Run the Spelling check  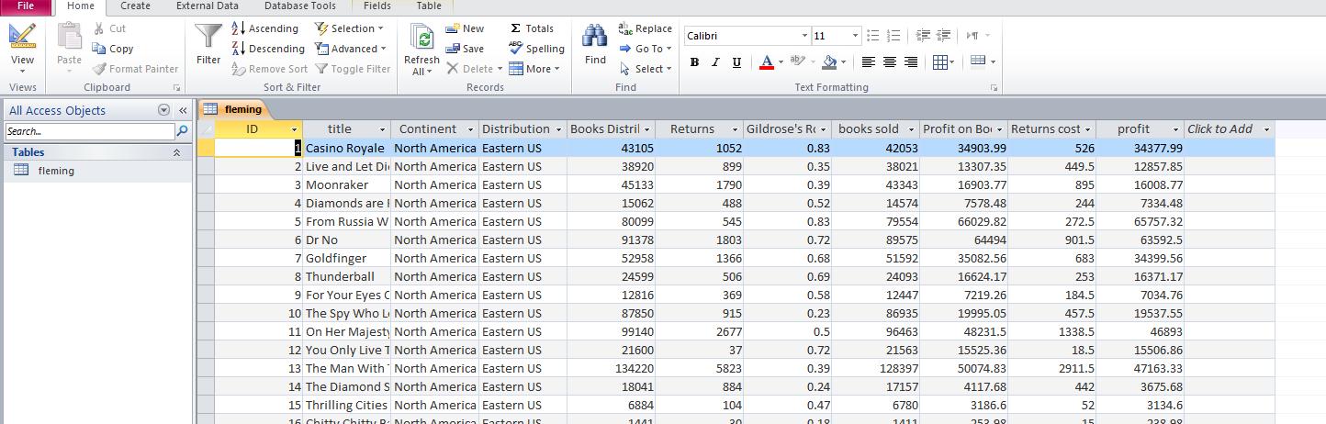[x=536, y=49]
